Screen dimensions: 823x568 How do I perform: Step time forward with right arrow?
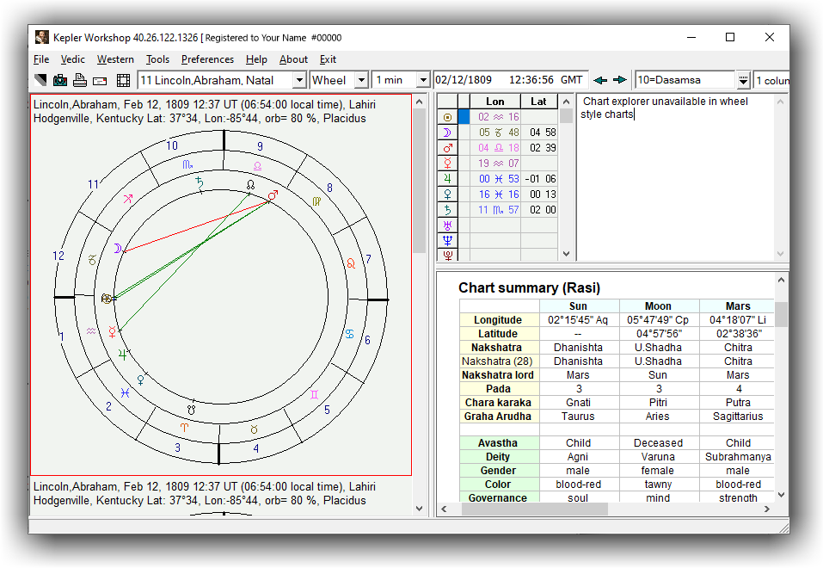click(x=619, y=80)
